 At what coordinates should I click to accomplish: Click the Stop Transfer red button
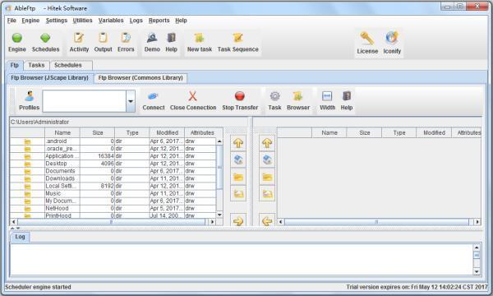click(240, 96)
